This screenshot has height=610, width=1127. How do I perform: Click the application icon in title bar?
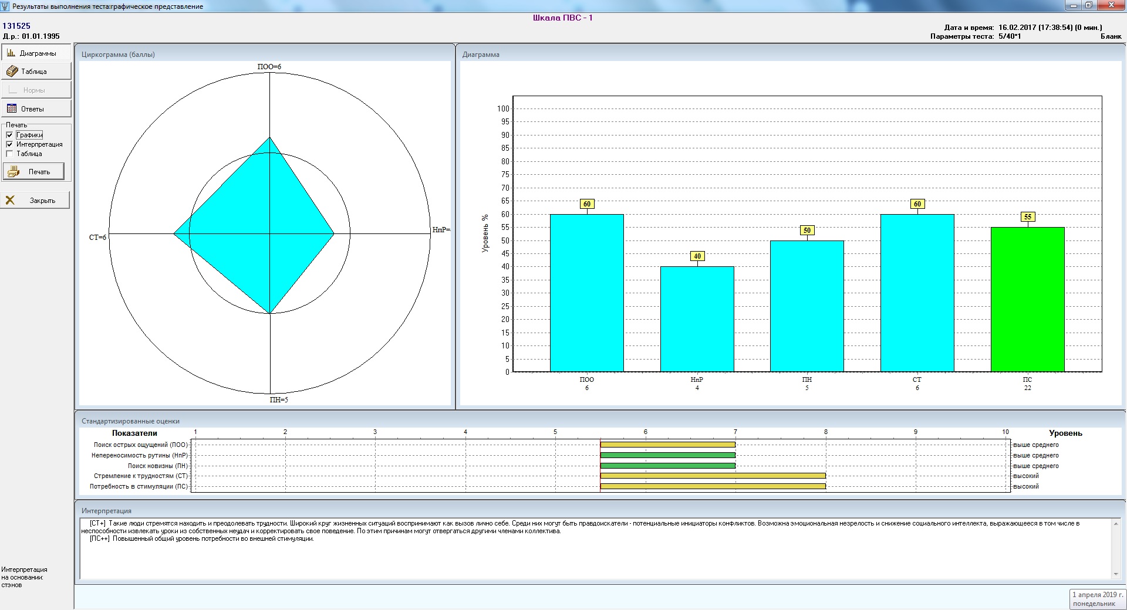point(6,6)
